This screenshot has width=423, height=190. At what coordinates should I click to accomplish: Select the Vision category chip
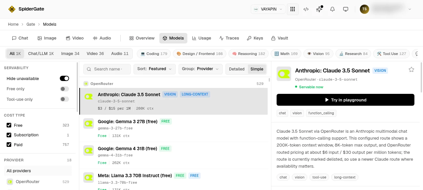[318, 54]
